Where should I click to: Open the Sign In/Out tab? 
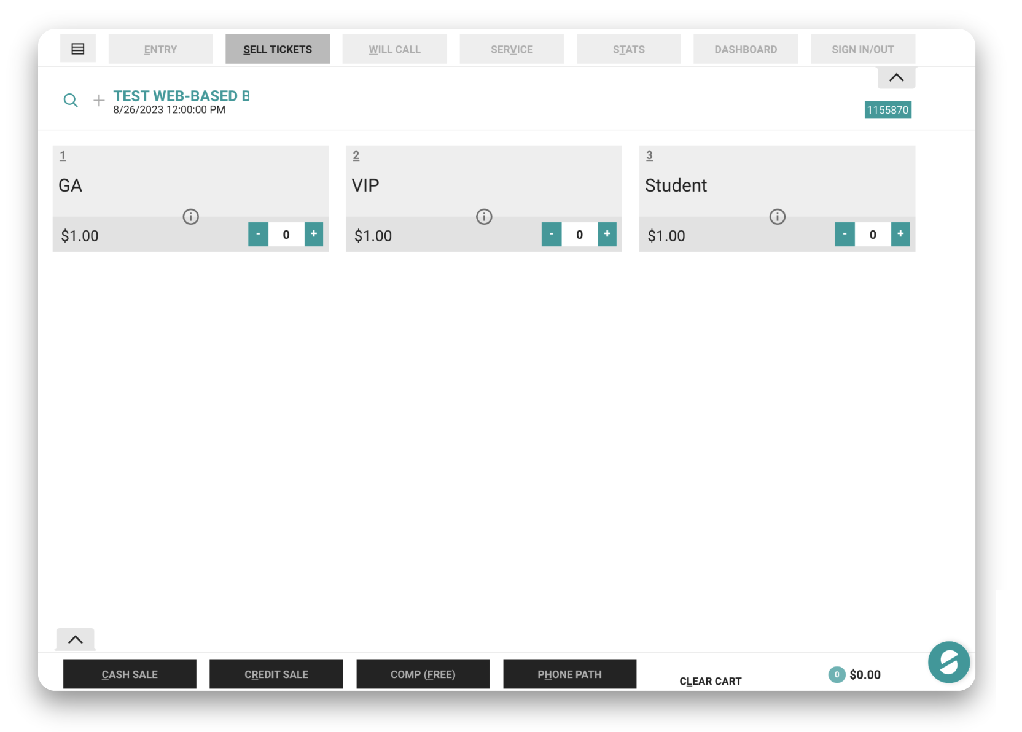tap(863, 49)
